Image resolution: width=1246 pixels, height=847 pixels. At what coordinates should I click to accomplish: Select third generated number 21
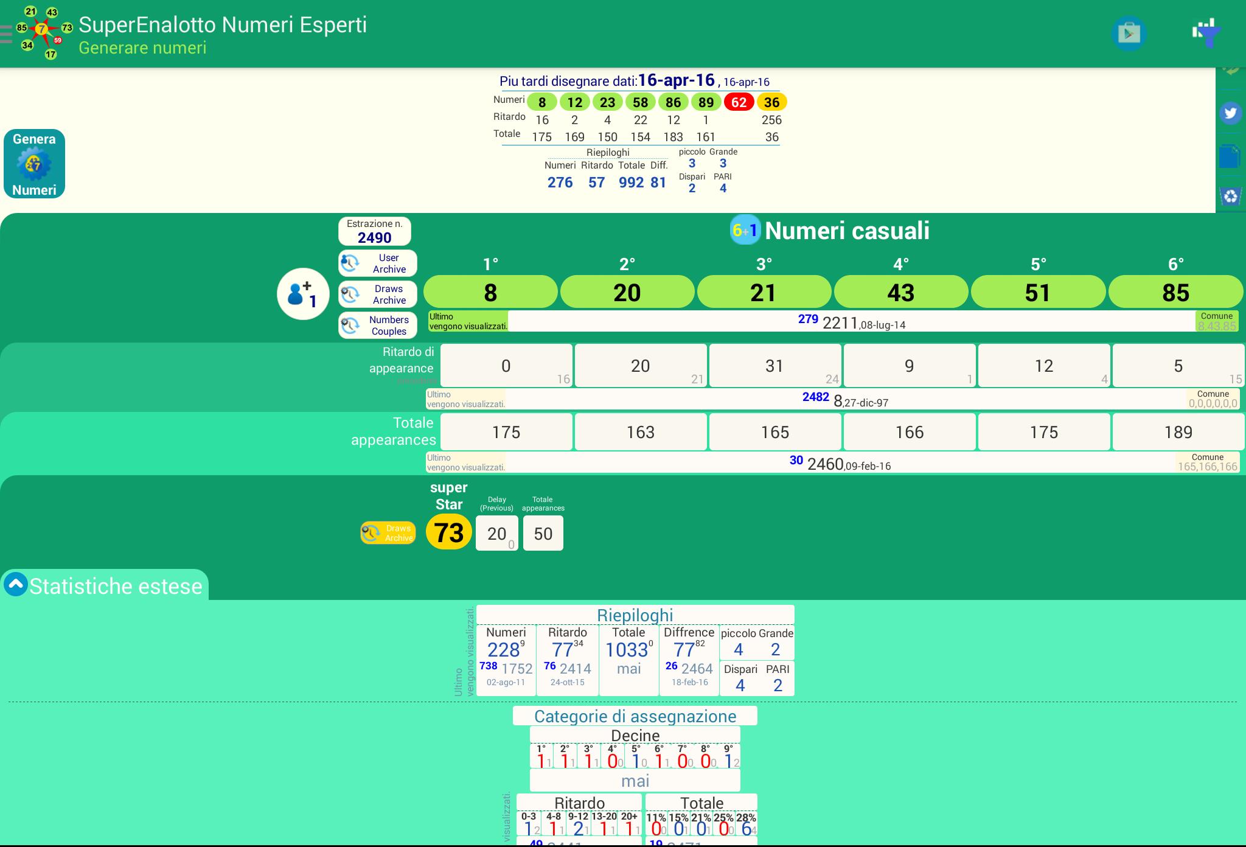(764, 292)
